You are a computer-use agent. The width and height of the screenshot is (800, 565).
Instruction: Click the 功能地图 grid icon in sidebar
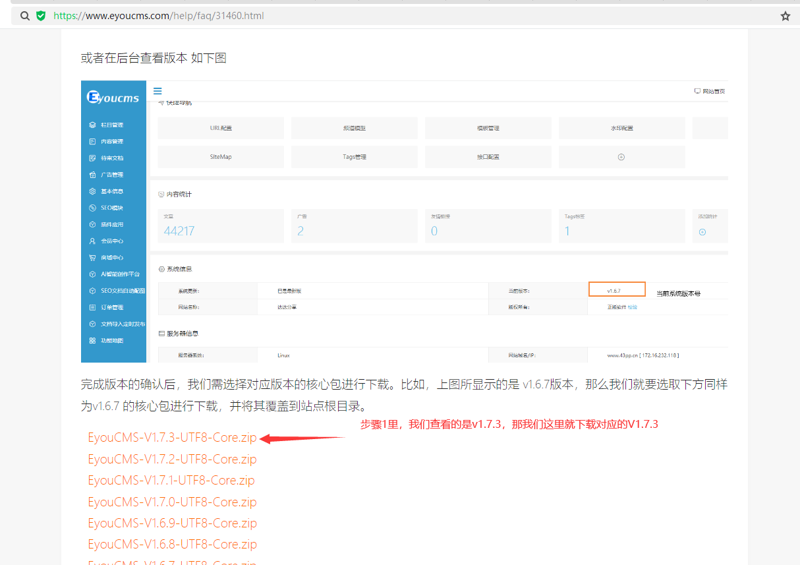[93, 341]
